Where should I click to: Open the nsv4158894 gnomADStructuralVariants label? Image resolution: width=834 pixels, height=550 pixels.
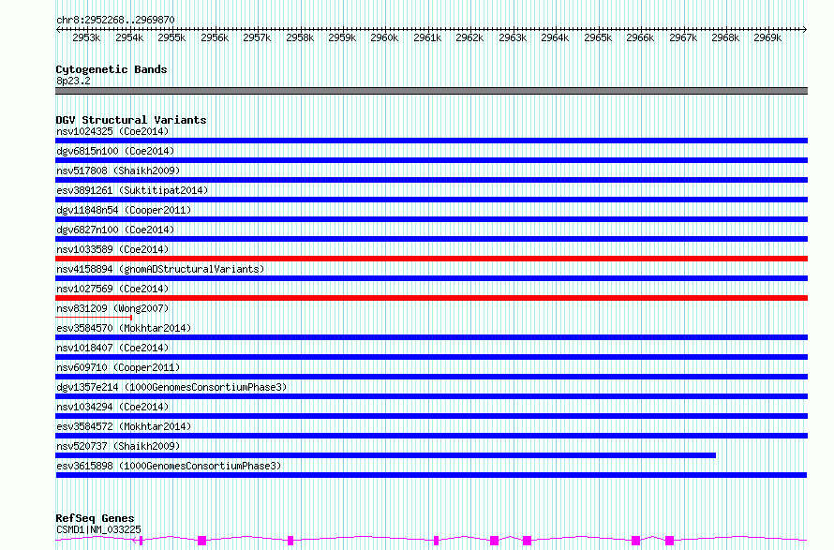[x=160, y=269]
